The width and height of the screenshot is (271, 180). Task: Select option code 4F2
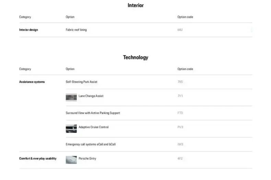[180, 158]
